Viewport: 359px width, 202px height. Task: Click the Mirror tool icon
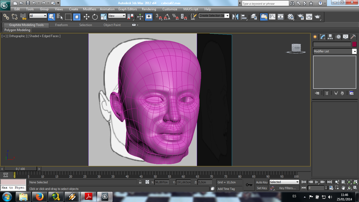(235, 17)
